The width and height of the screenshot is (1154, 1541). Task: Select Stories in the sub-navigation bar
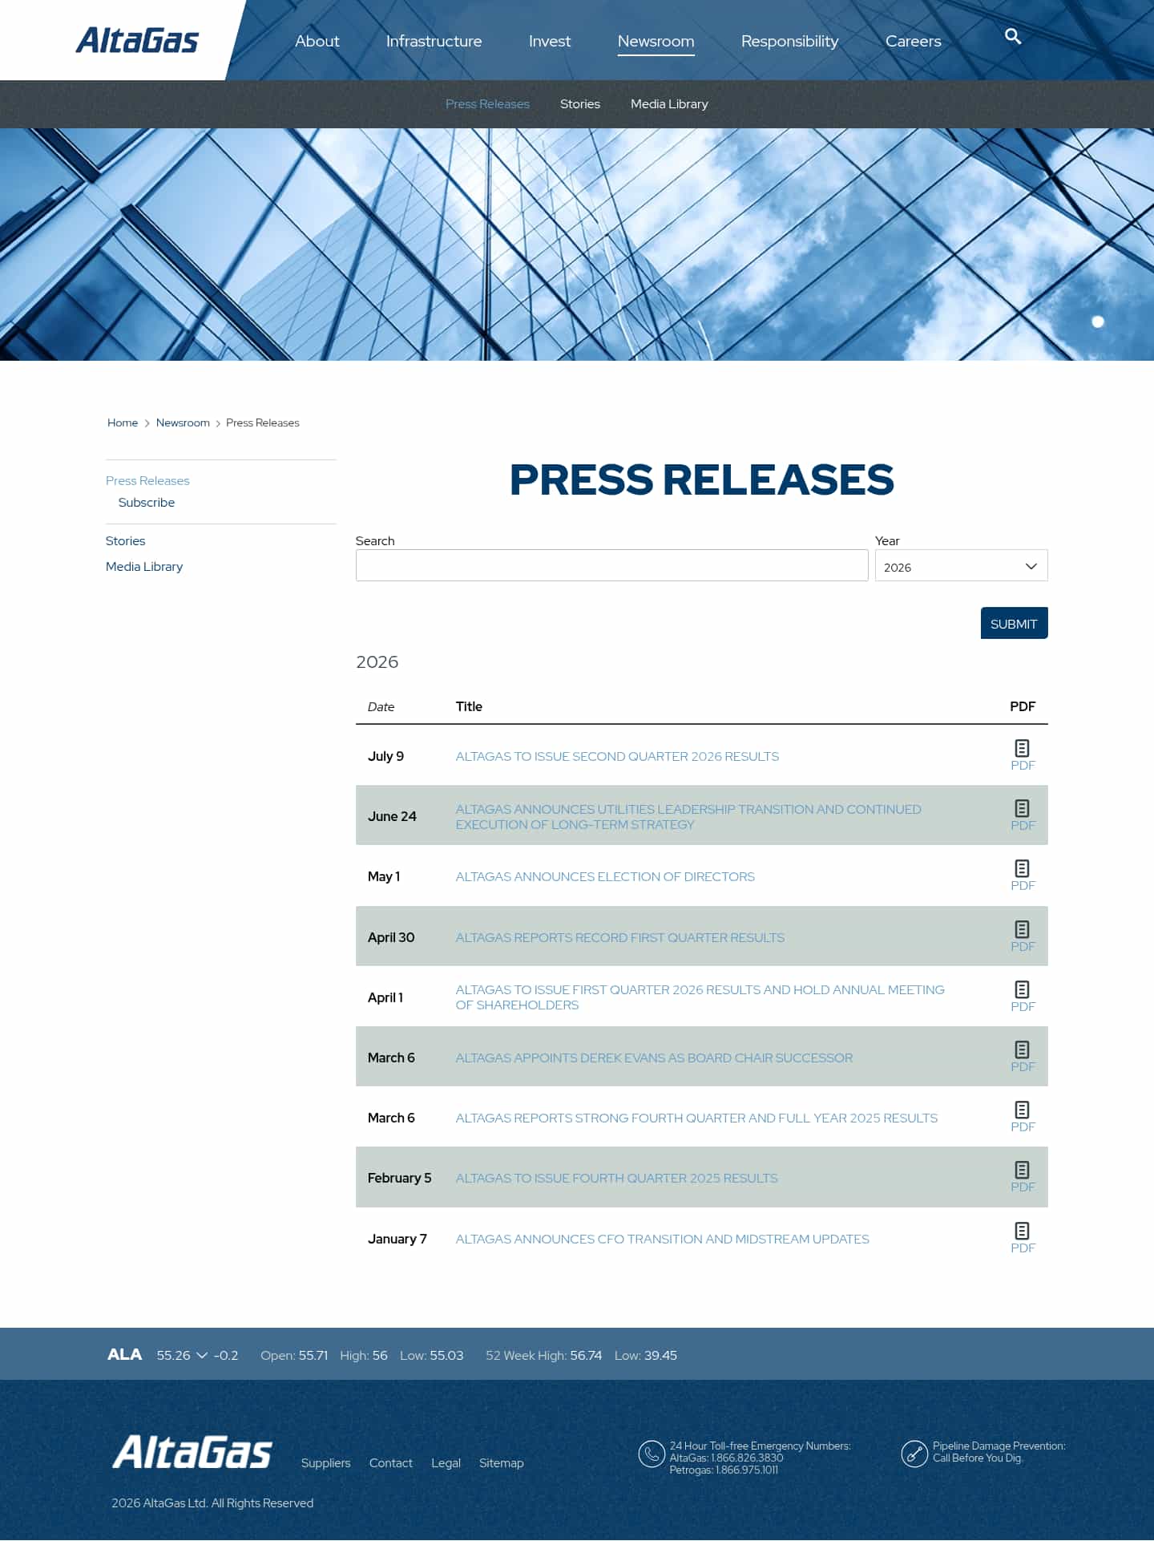[x=580, y=104]
